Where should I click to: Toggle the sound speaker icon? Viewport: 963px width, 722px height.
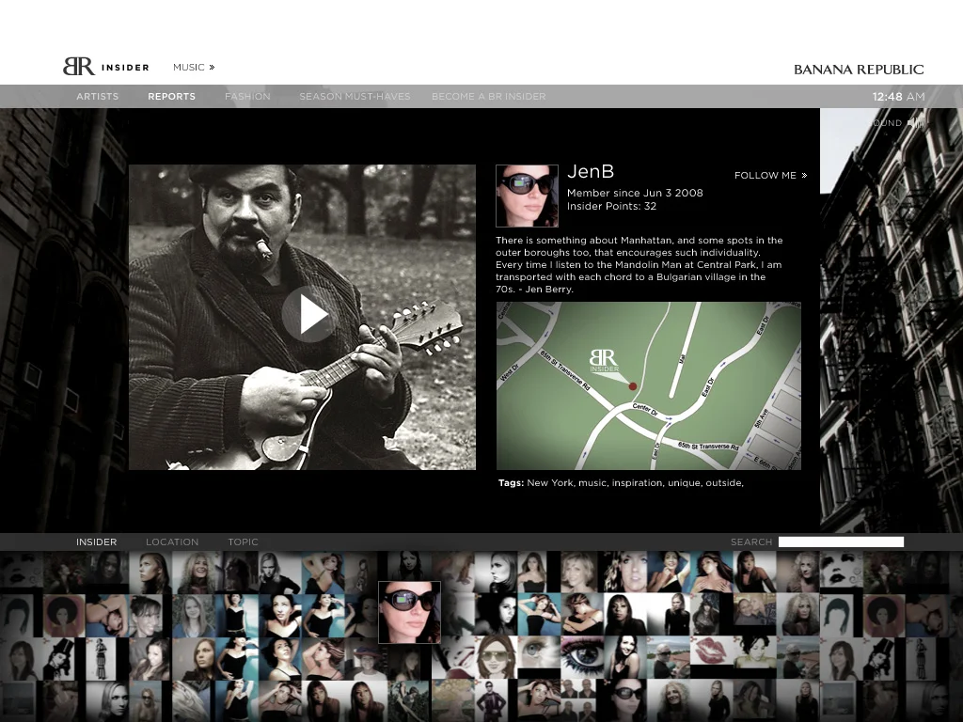click(x=916, y=123)
